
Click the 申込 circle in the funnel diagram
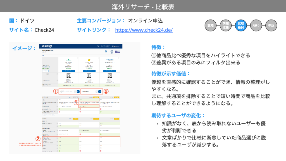271,25
